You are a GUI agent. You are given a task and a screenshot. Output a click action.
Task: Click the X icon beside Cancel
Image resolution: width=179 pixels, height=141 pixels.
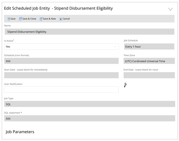[x=61, y=19]
